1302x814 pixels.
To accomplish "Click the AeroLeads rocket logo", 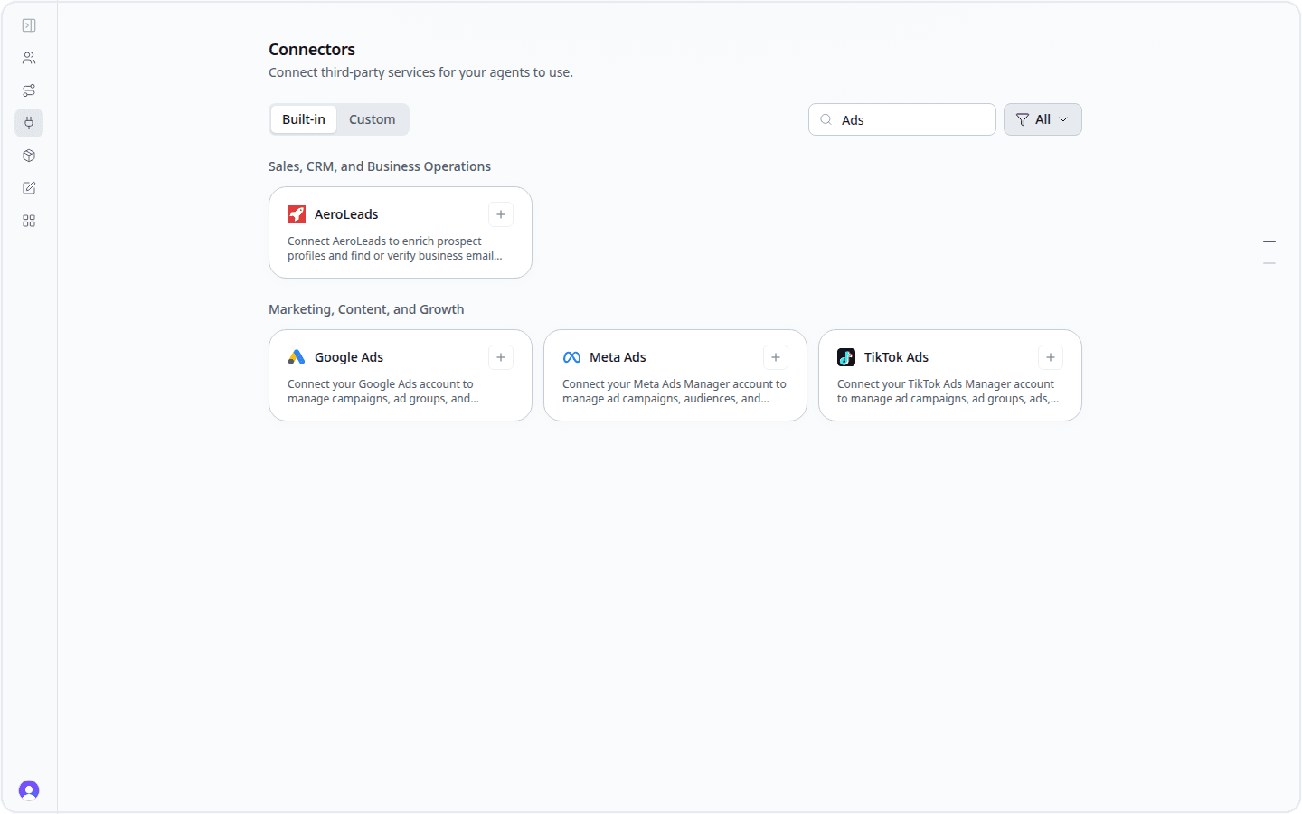I will click(x=297, y=214).
